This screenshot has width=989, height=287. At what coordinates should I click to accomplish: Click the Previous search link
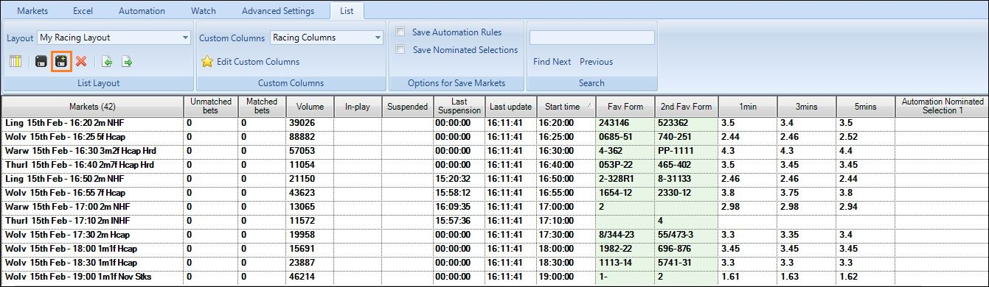point(596,62)
